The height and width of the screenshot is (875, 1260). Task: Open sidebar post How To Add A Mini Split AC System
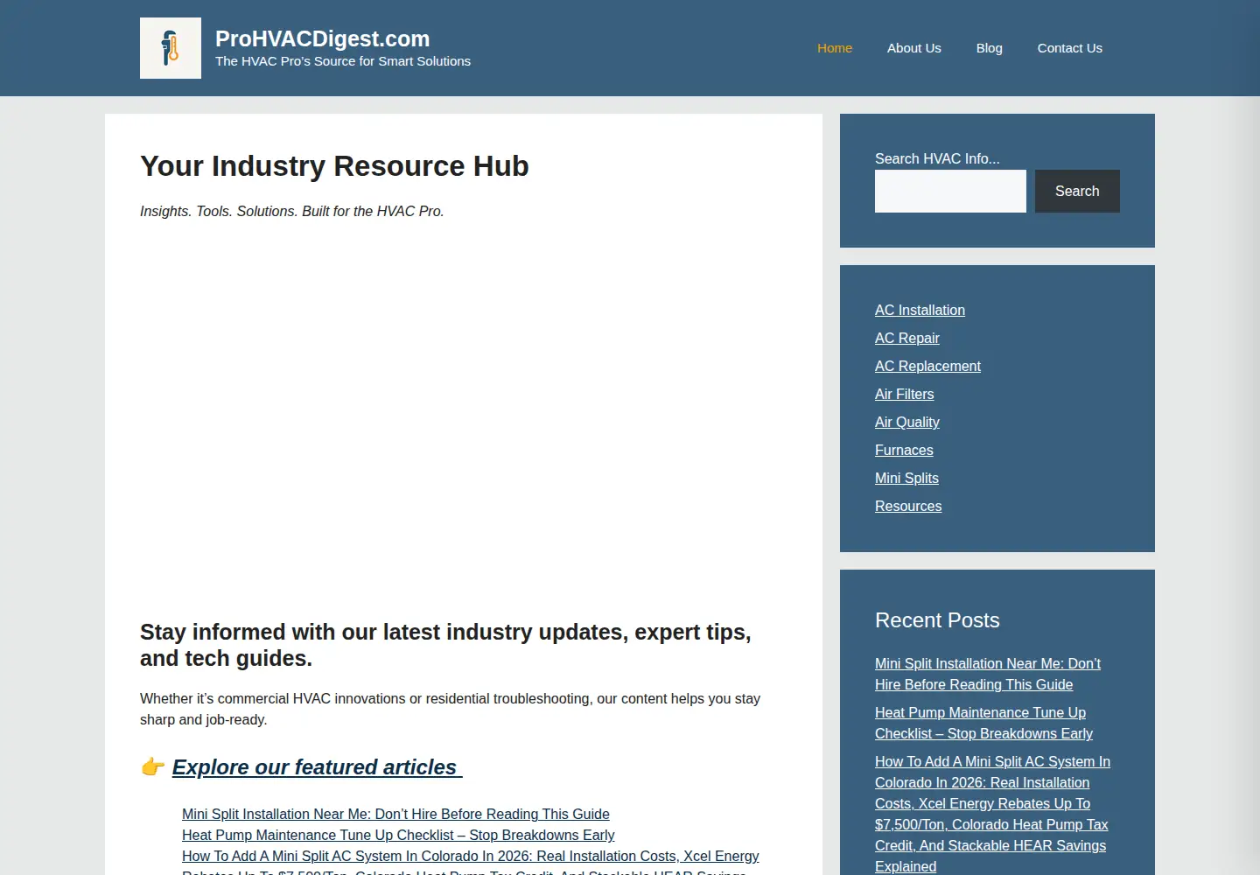(x=992, y=814)
